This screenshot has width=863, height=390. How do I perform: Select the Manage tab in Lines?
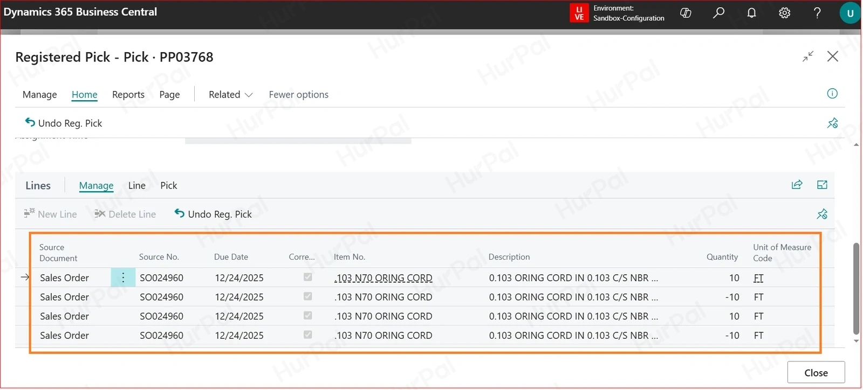coord(96,185)
